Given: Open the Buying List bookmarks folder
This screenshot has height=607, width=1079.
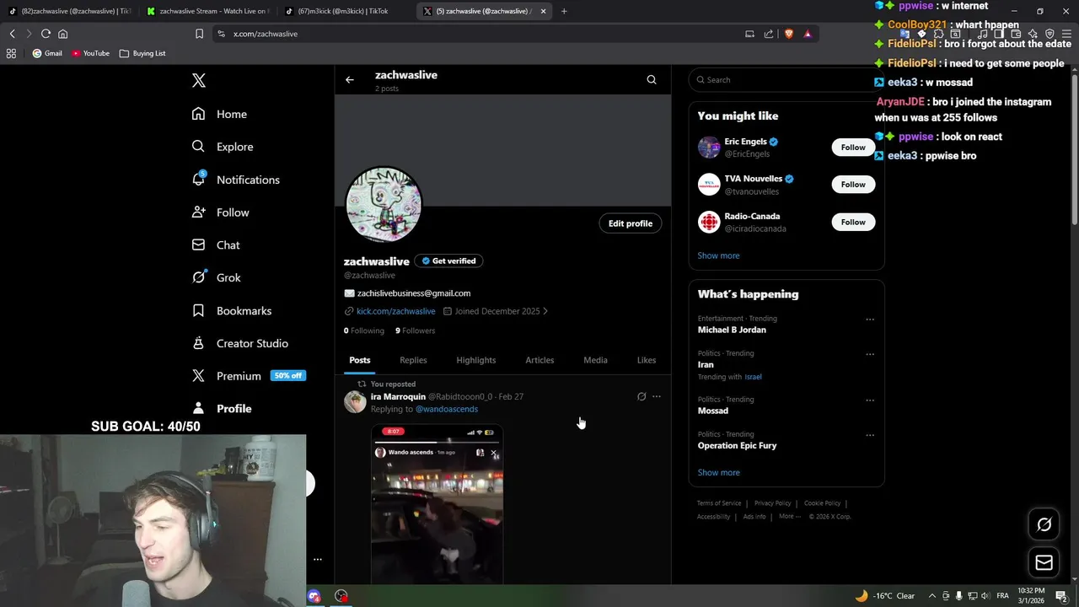Looking at the screenshot, I should (x=142, y=53).
